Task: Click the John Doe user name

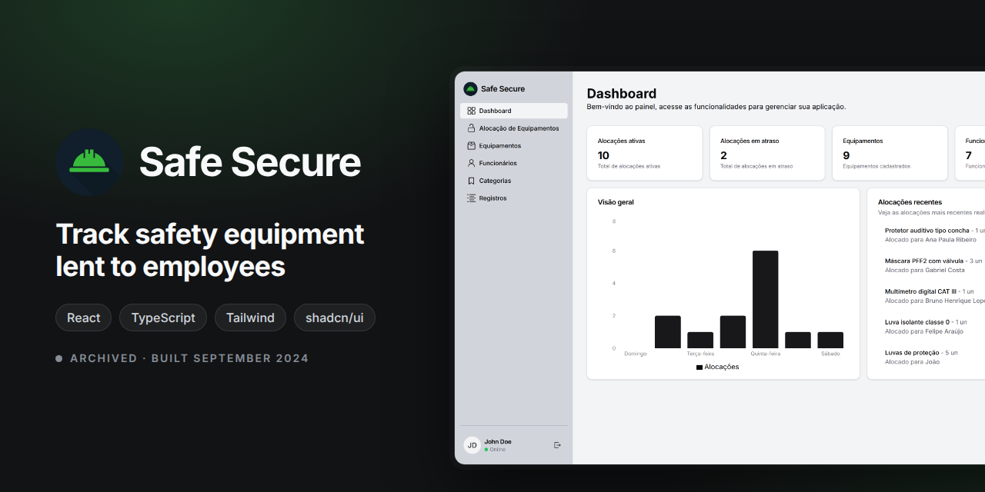Action: tap(498, 441)
